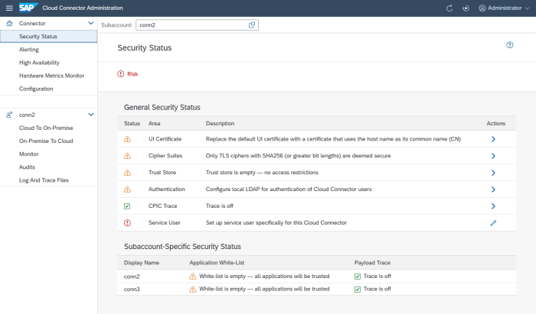
Task: Click the CPIC Trace green checkbox status
Action: pyautogui.click(x=127, y=206)
